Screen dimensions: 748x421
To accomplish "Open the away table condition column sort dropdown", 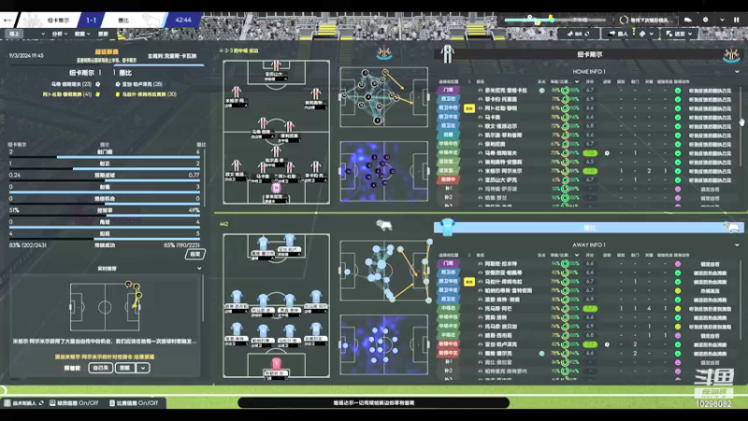I will [576, 254].
